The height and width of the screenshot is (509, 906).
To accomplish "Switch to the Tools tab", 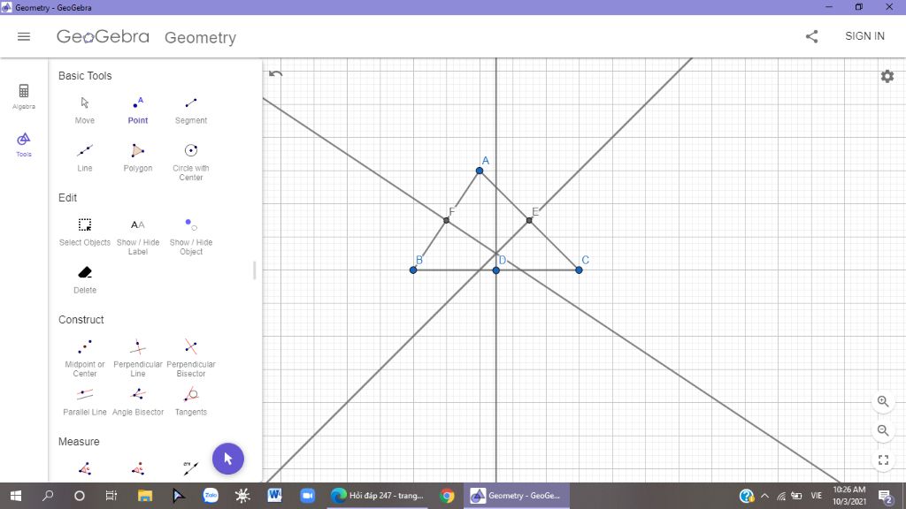I will click(24, 144).
